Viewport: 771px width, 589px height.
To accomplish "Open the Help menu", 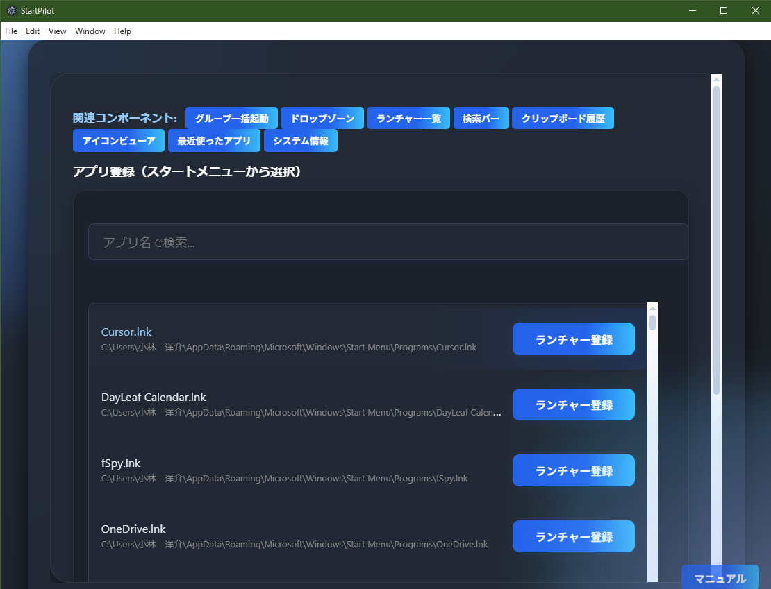I will pos(122,31).
